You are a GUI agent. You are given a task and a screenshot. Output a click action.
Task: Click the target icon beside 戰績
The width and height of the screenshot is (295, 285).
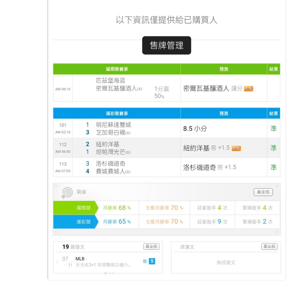pyautogui.click(x=67, y=193)
